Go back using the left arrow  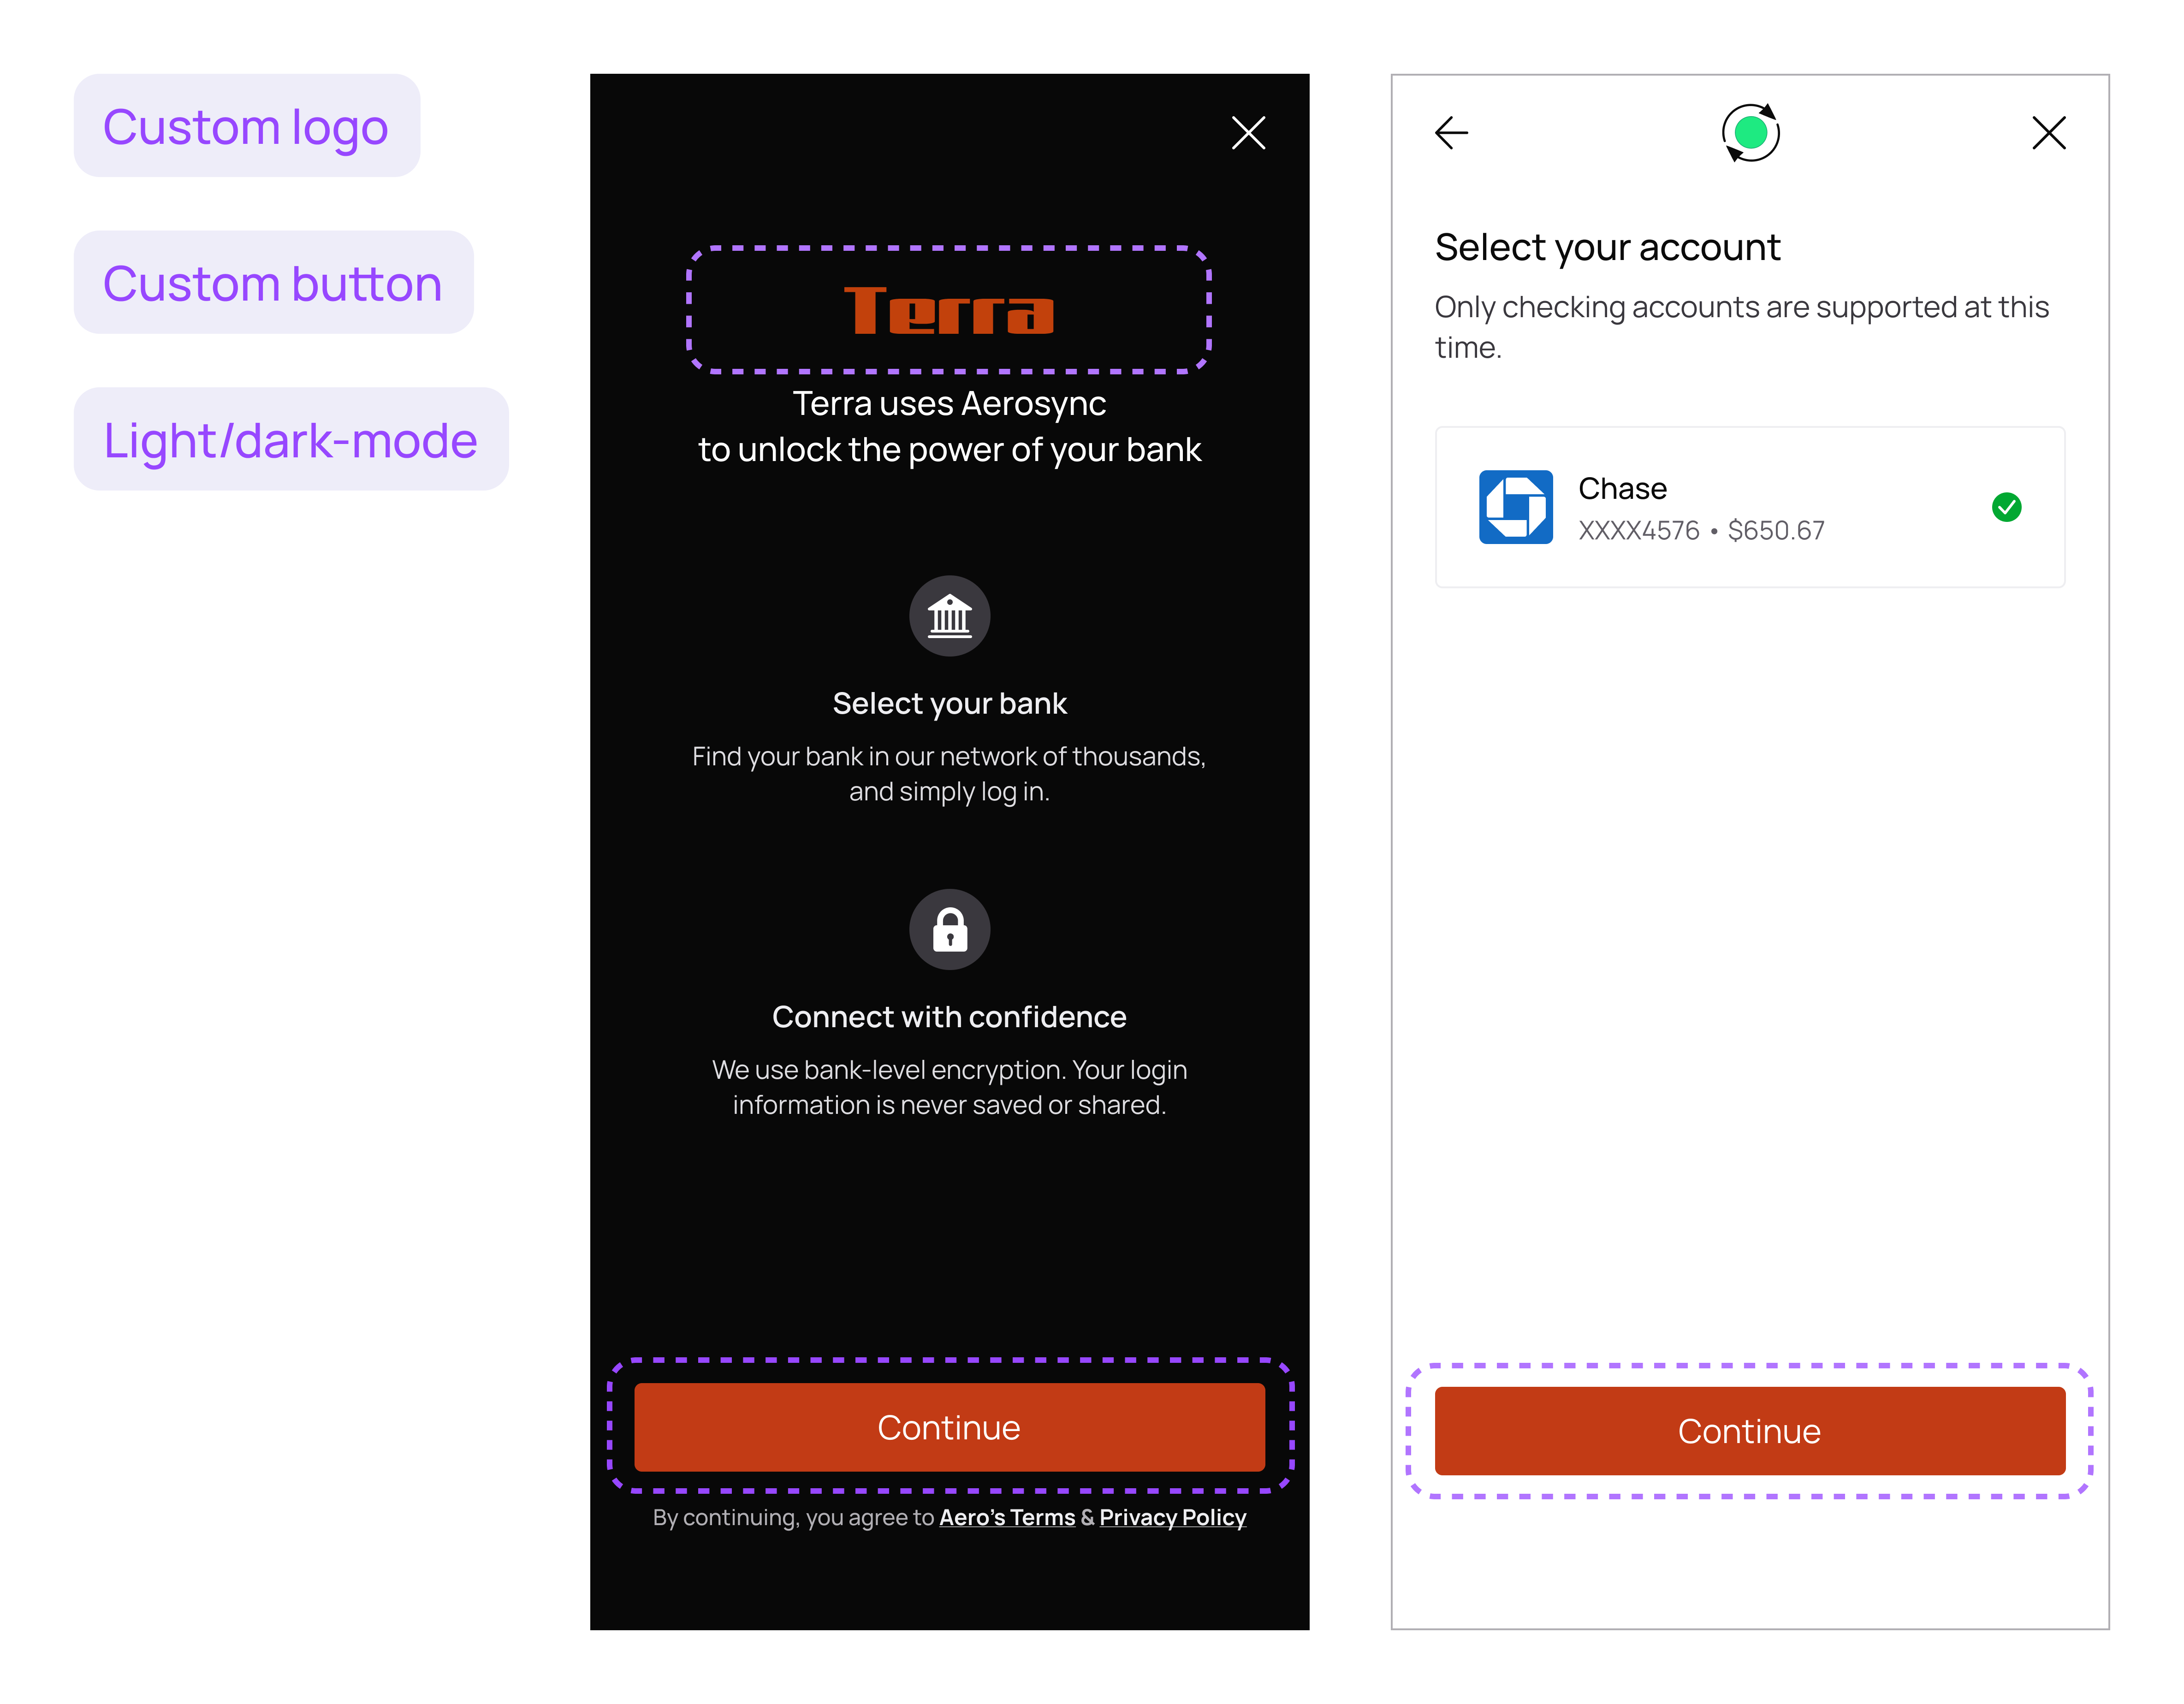[1451, 133]
